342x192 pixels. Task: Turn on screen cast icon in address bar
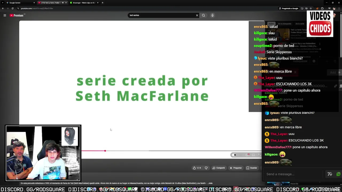302,8
